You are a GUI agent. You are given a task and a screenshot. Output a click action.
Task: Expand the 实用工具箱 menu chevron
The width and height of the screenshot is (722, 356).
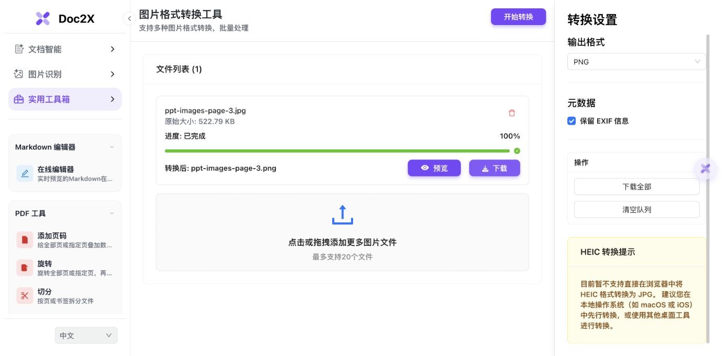coord(112,99)
